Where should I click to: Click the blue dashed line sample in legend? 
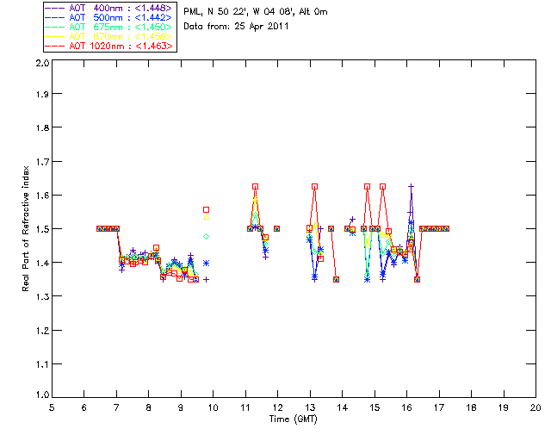point(55,17)
